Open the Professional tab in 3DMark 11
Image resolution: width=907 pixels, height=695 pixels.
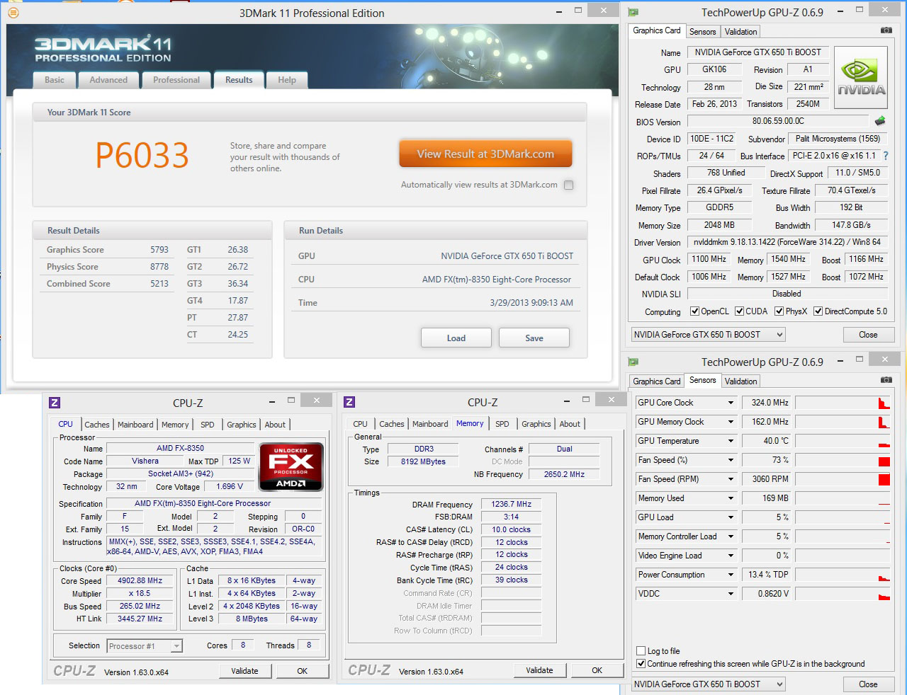(x=176, y=80)
